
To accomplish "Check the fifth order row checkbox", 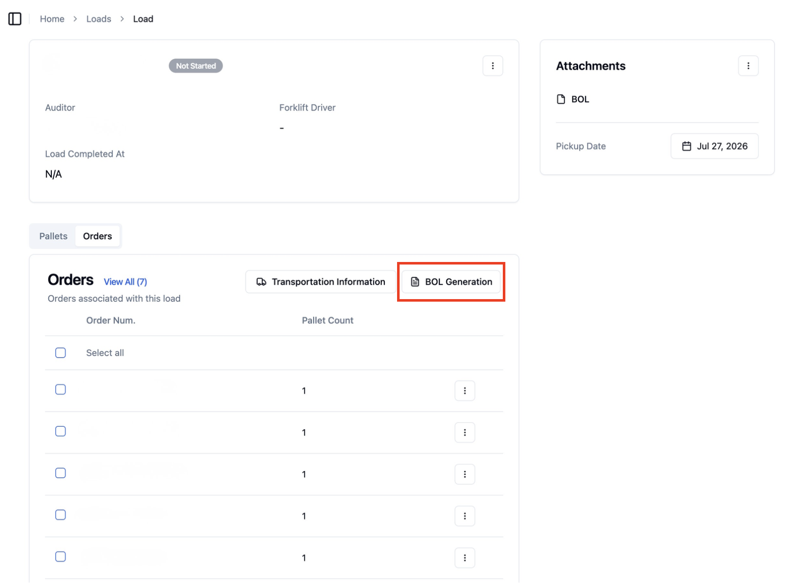I will click(60, 556).
